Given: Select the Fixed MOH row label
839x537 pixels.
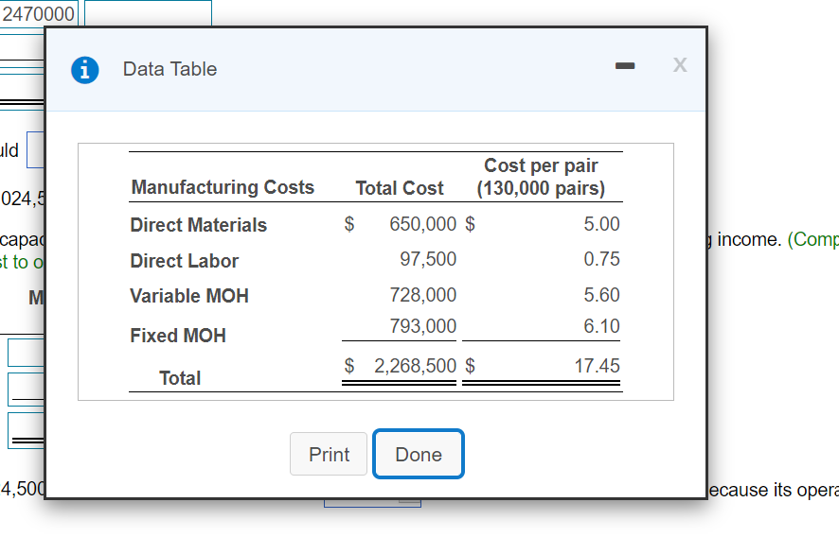Looking at the screenshot, I should click(178, 336).
